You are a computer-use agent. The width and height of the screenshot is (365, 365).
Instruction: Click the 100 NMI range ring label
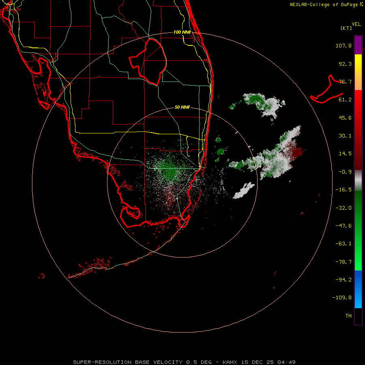(x=182, y=32)
